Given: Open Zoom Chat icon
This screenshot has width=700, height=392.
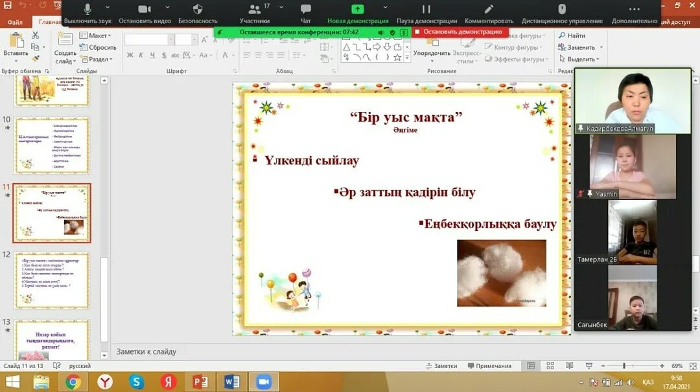Looking at the screenshot, I should click(x=306, y=9).
